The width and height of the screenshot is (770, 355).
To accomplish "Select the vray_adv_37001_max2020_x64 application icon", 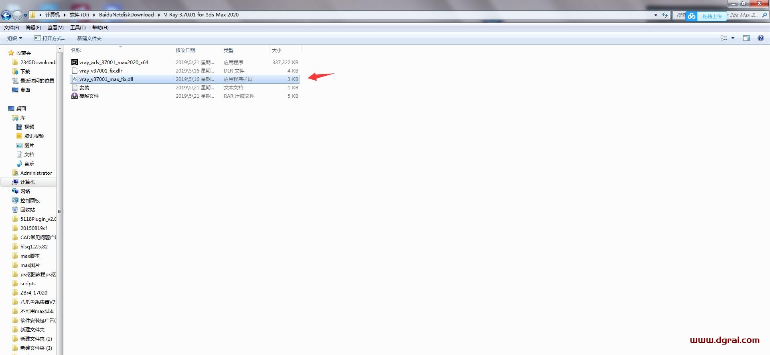I will (75, 62).
